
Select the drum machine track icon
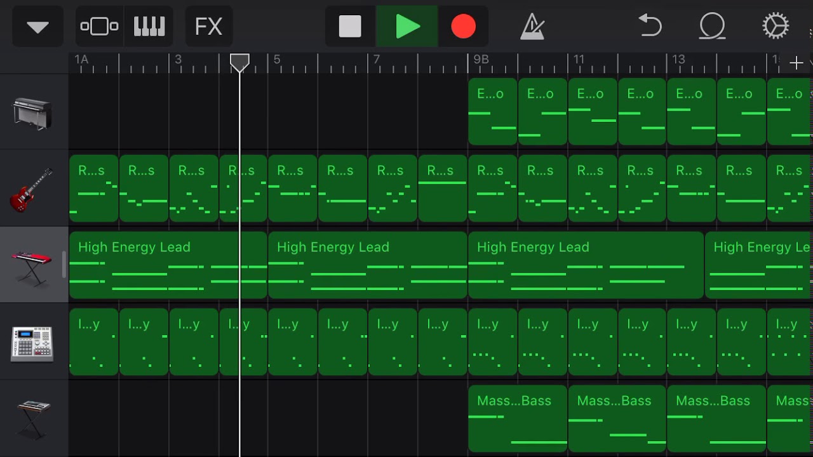[32, 343]
